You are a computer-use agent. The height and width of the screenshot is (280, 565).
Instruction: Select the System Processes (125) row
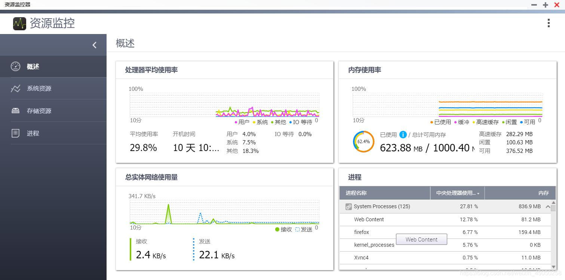pos(445,206)
